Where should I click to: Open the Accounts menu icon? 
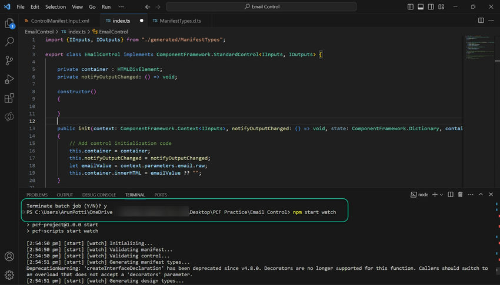tap(9, 256)
